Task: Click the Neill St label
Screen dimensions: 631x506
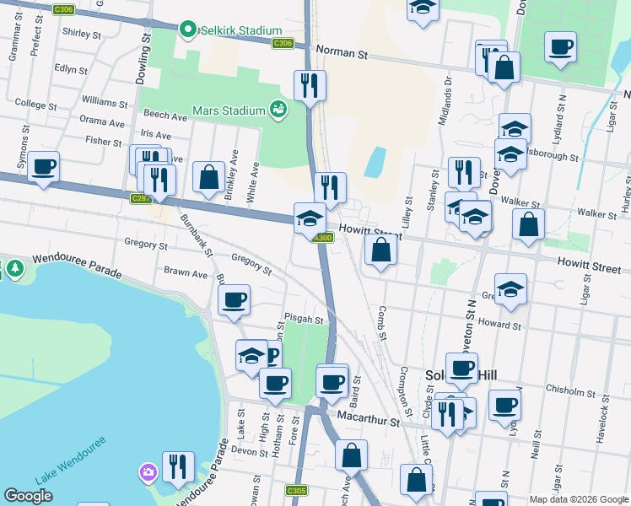Action: [536, 444]
